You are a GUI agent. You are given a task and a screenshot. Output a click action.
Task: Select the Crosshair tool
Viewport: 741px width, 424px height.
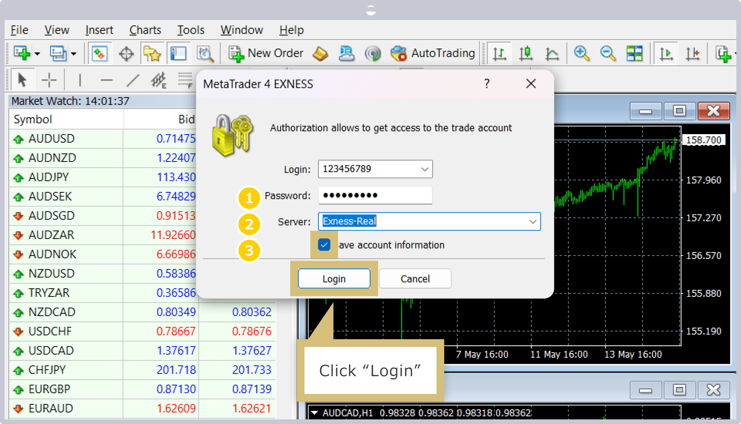pyautogui.click(x=49, y=80)
